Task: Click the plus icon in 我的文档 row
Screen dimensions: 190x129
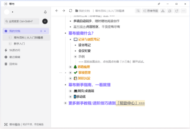Action: [x=41, y=31]
